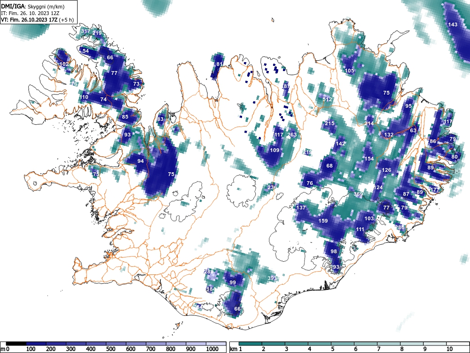
Task: Click the visibility value 73 on the map
Action: [x=136, y=84]
